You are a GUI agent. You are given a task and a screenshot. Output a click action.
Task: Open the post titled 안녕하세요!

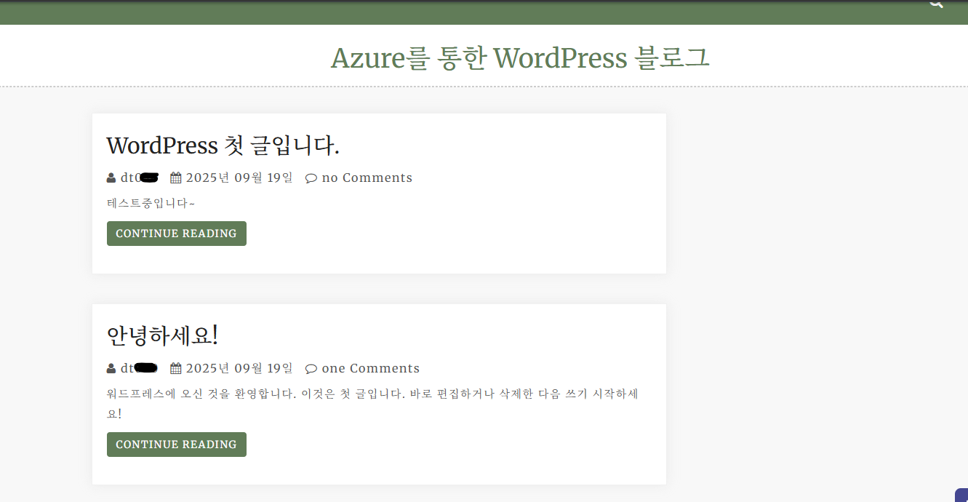pos(162,335)
